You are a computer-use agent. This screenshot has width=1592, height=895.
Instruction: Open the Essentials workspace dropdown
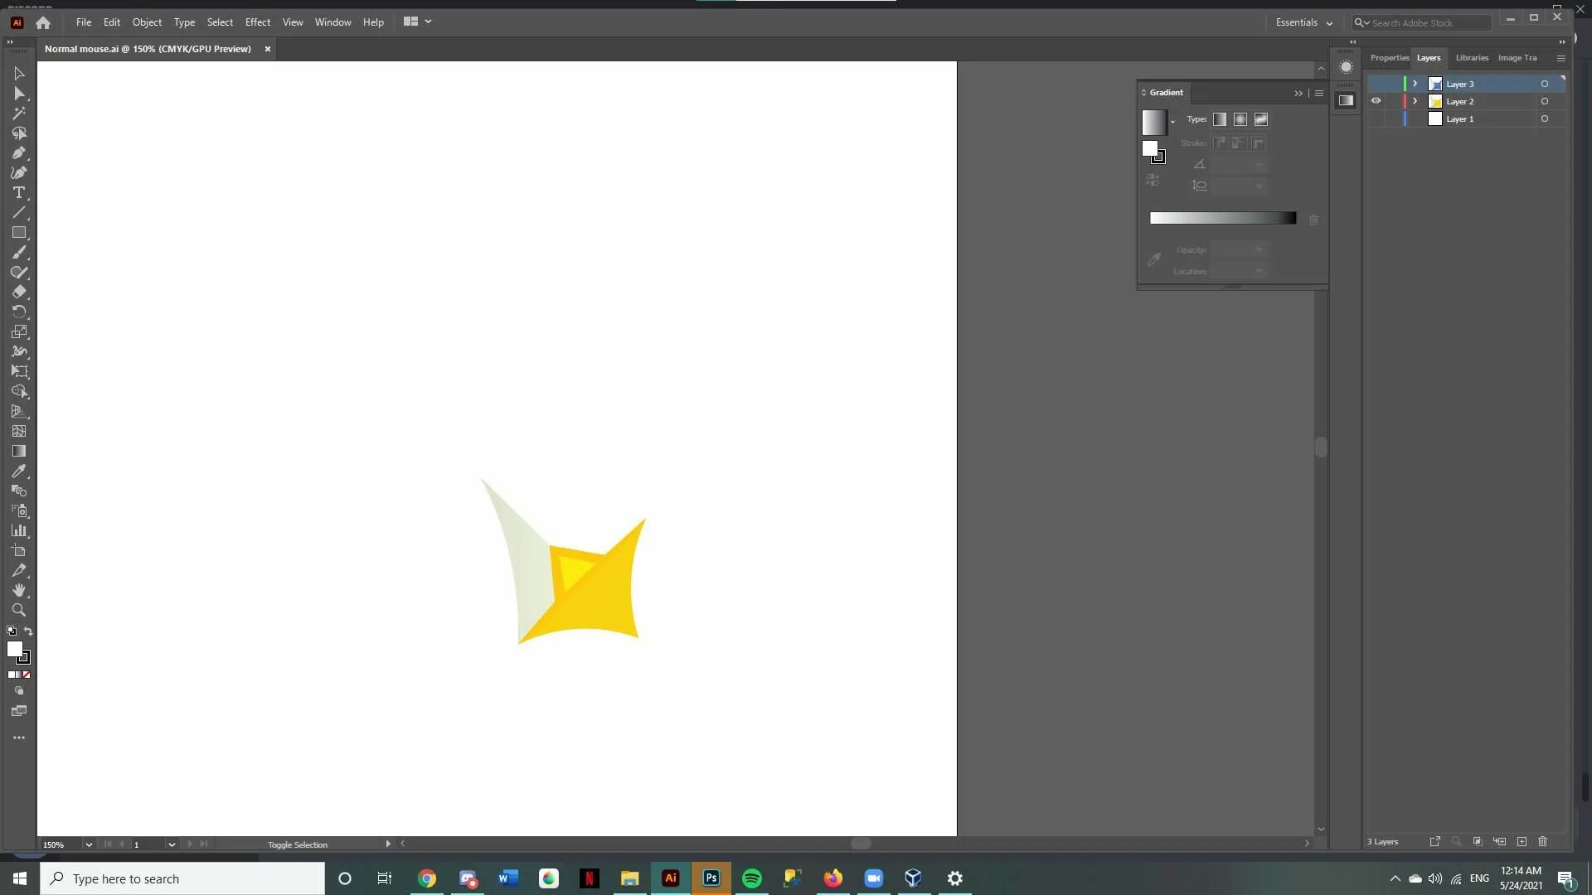[x=1304, y=22]
